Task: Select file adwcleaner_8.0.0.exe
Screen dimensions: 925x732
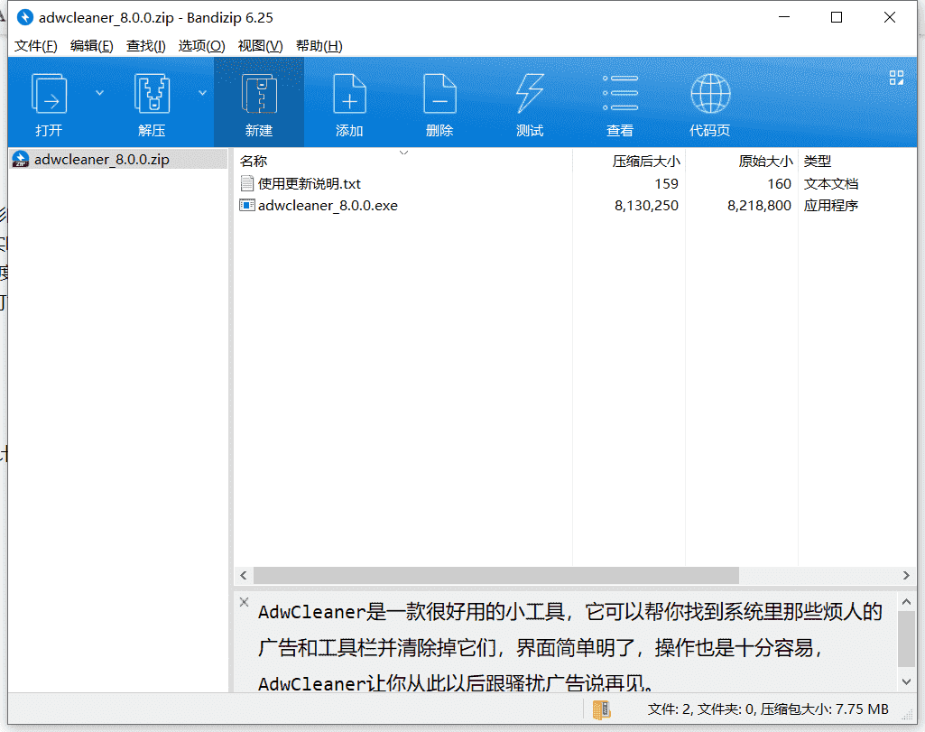Action: [x=328, y=205]
